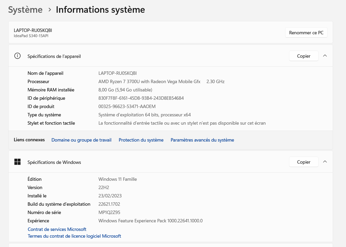Open the Contrat de services Microsoft link
This screenshot has height=247, width=346.
pos(57,229)
